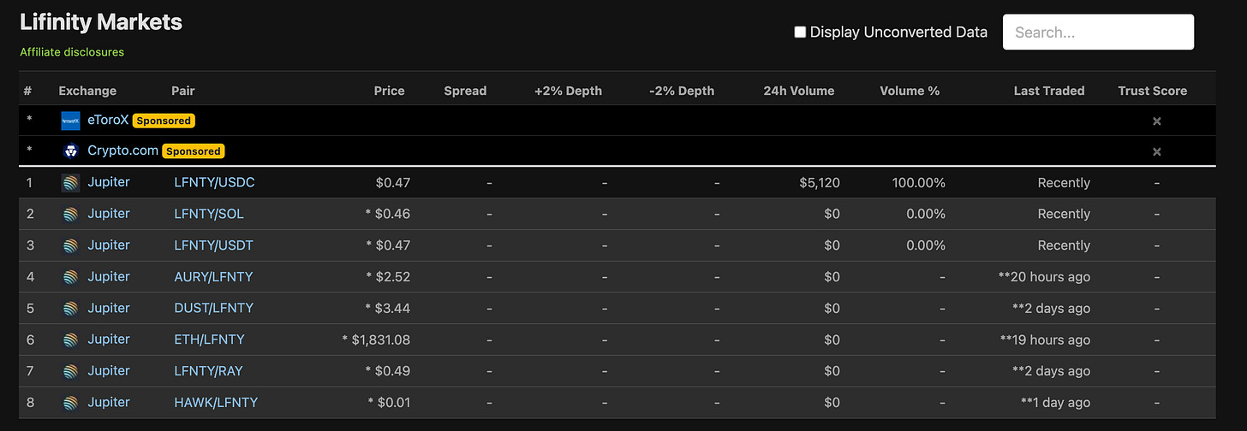Sort by the Price column header
Screen dimensions: 1247x431
pyautogui.click(x=389, y=91)
